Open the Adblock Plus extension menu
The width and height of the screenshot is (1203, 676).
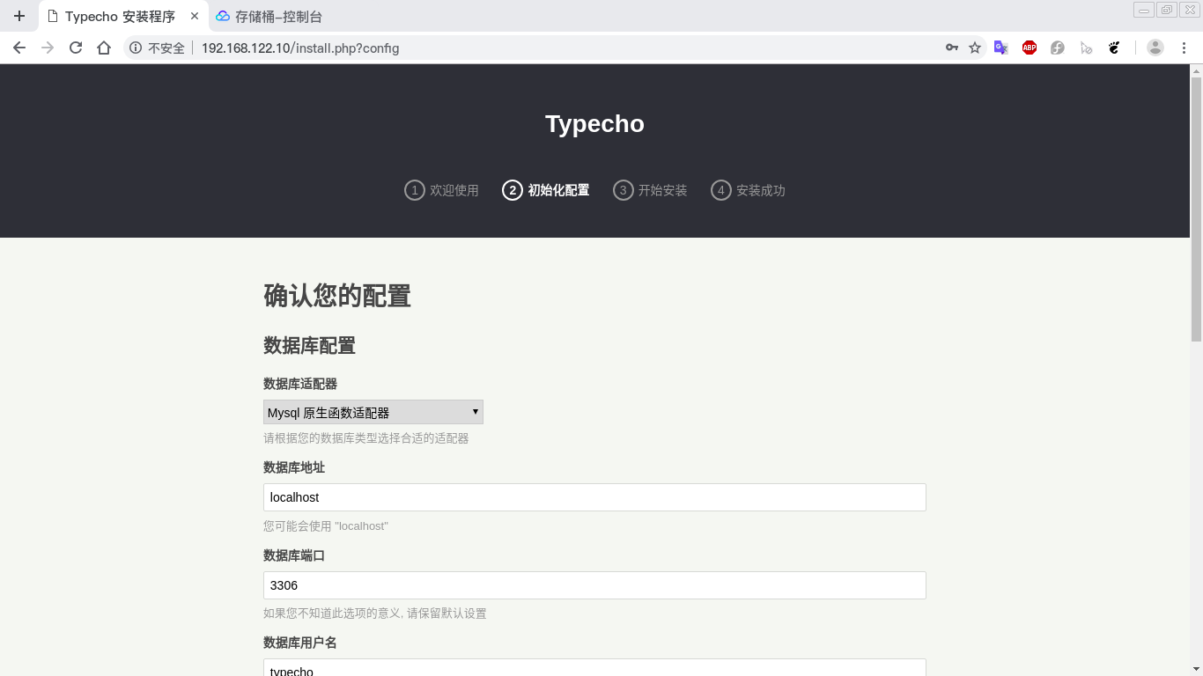[x=1029, y=48]
